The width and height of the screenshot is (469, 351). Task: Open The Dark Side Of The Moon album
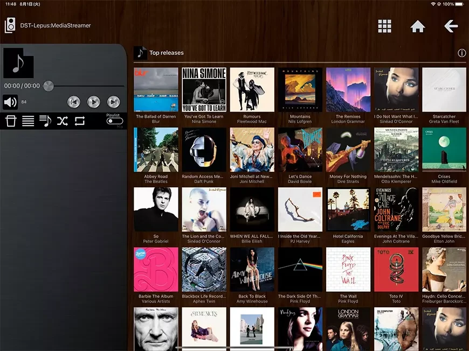tap(300, 269)
